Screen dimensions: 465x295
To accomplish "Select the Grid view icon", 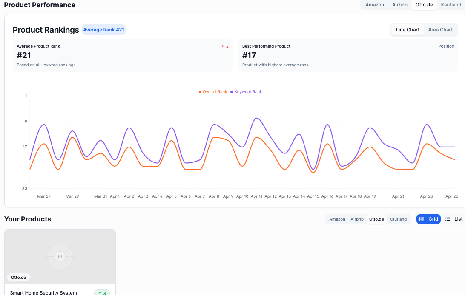I will pyautogui.click(x=421, y=219).
